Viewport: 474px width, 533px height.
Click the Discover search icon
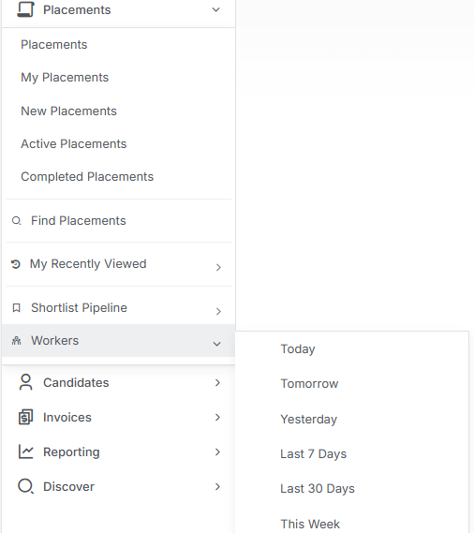click(x=26, y=486)
